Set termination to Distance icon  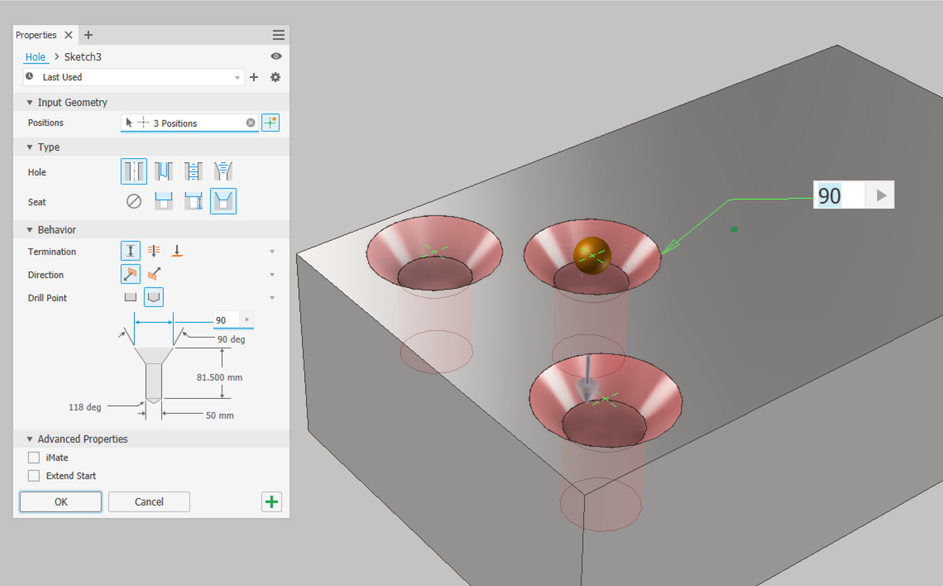[130, 251]
